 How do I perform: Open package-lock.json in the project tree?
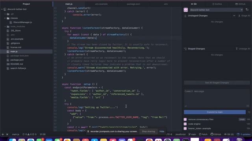coord(20,56)
